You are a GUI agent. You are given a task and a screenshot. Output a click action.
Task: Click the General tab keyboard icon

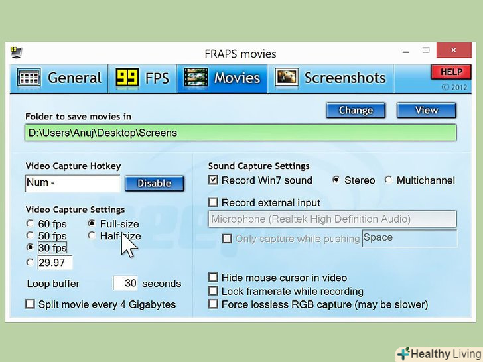29,78
